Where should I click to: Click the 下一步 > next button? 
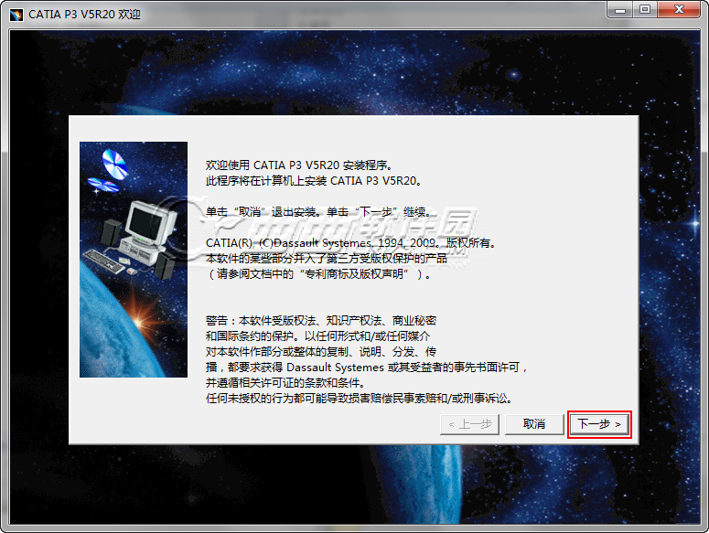coord(599,424)
